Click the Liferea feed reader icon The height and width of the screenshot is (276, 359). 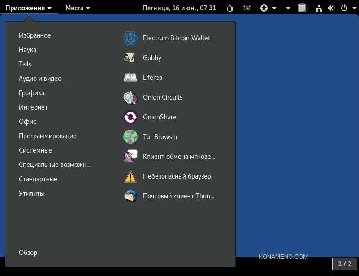[130, 78]
